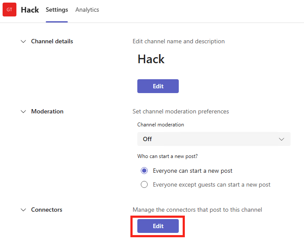This screenshot has height=242, width=304.
Task: Click the Connectors section heading
Action: coord(47,210)
